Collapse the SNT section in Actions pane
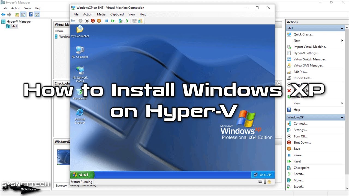 click(x=342, y=28)
